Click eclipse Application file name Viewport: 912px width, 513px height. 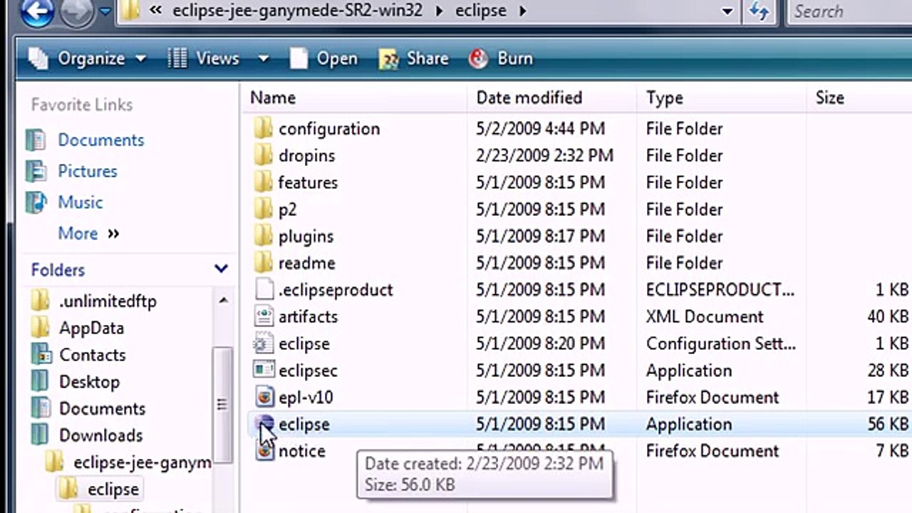click(304, 425)
